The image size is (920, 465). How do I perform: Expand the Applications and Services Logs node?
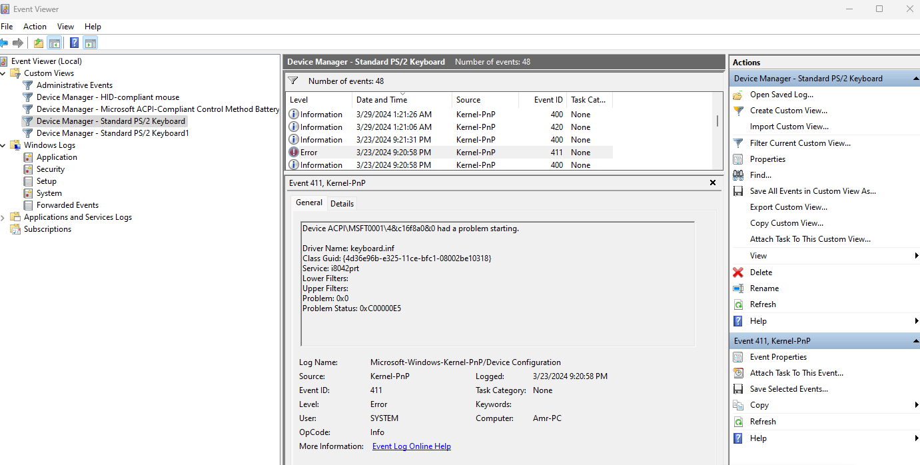[3, 217]
